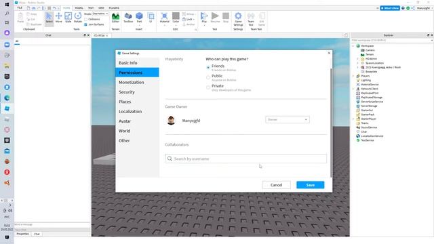
Task: Open the Owner role dropdown
Action: click(x=288, y=119)
